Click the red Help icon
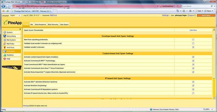This screenshot has height=112, width=217. click(5, 59)
